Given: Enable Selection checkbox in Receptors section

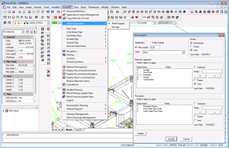Looking at the screenshot, I should click(195, 103).
